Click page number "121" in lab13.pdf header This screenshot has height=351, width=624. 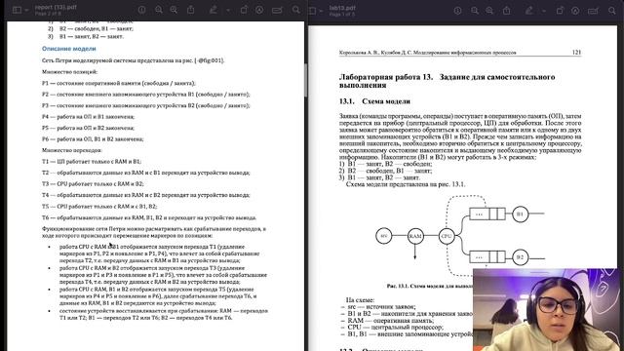(x=576, y=52)
